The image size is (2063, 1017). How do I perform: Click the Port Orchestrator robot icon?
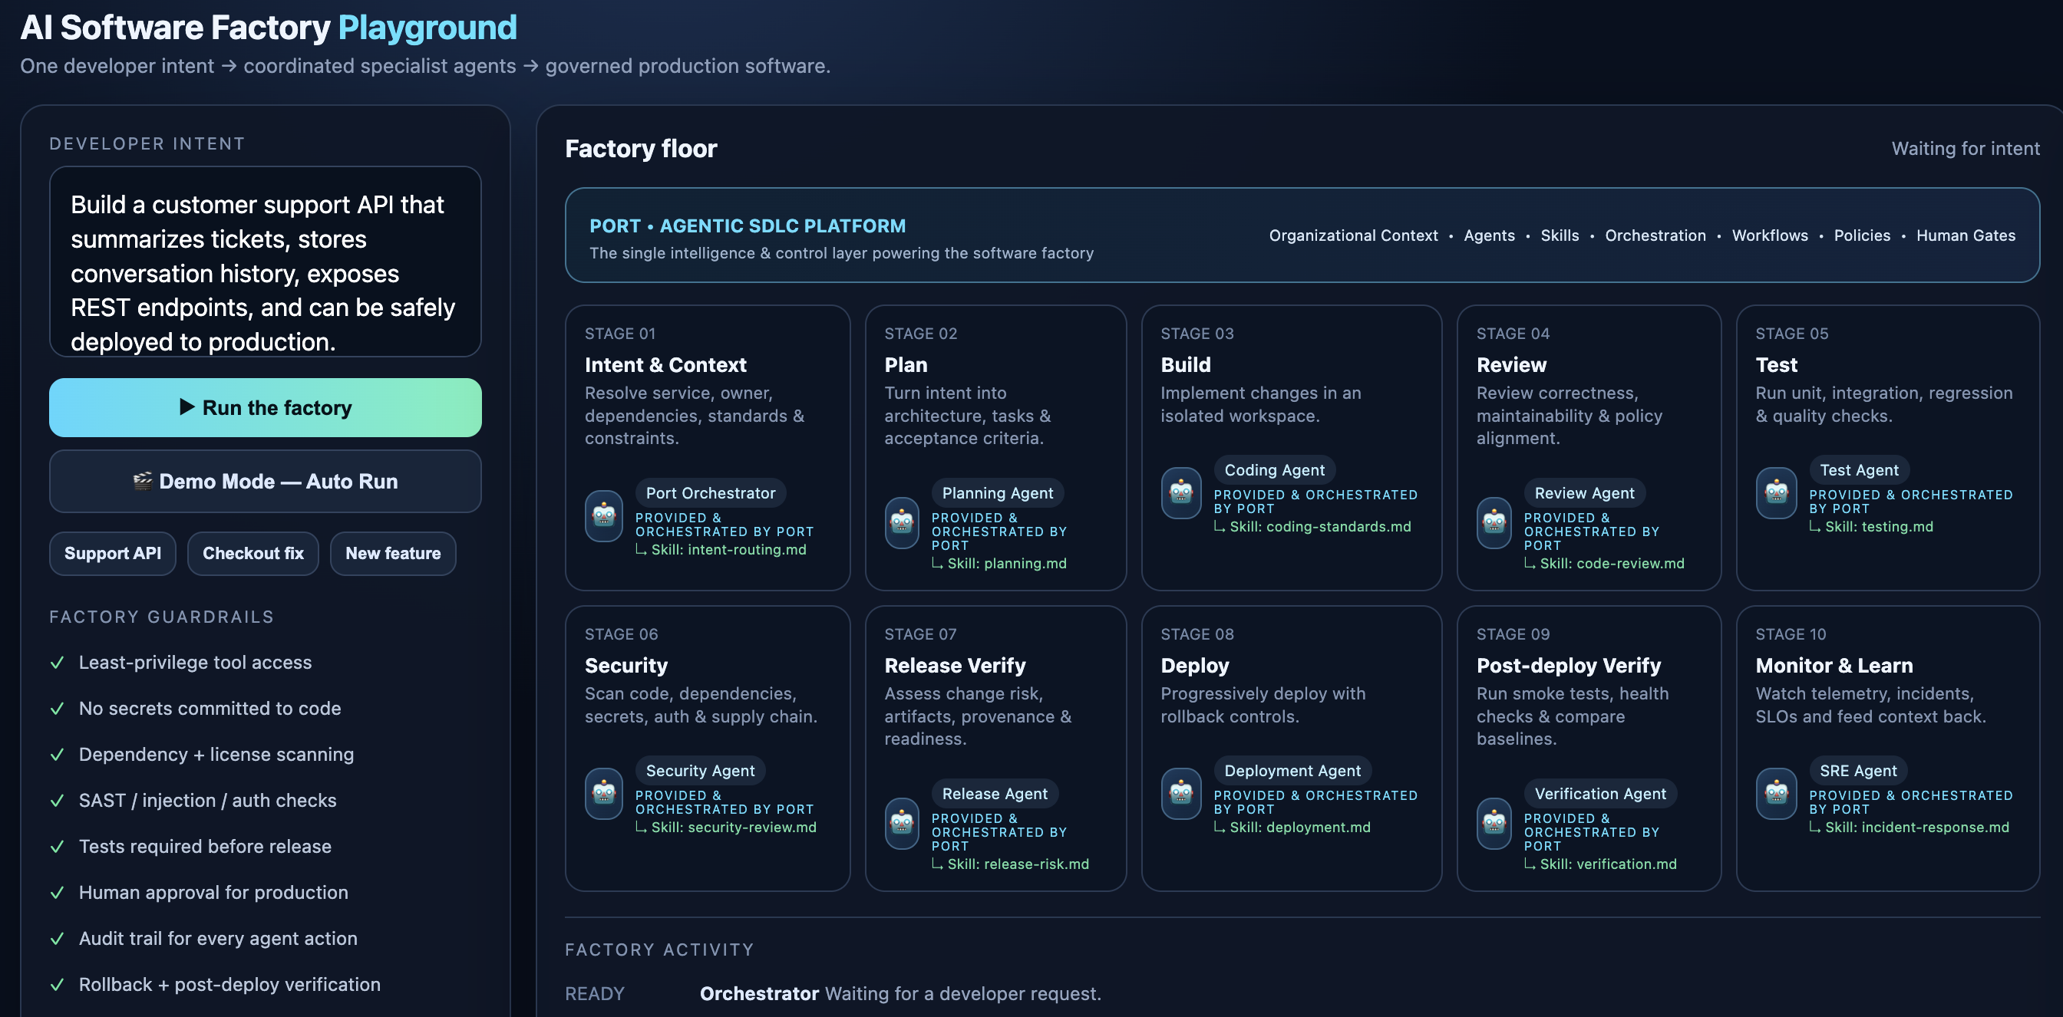604,516
